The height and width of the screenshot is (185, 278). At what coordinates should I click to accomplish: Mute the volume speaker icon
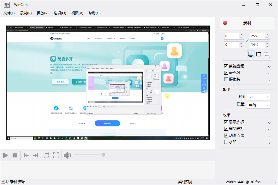pos(67,155)
